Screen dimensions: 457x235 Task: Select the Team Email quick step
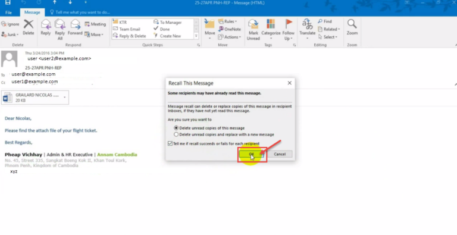click(127, 29)
